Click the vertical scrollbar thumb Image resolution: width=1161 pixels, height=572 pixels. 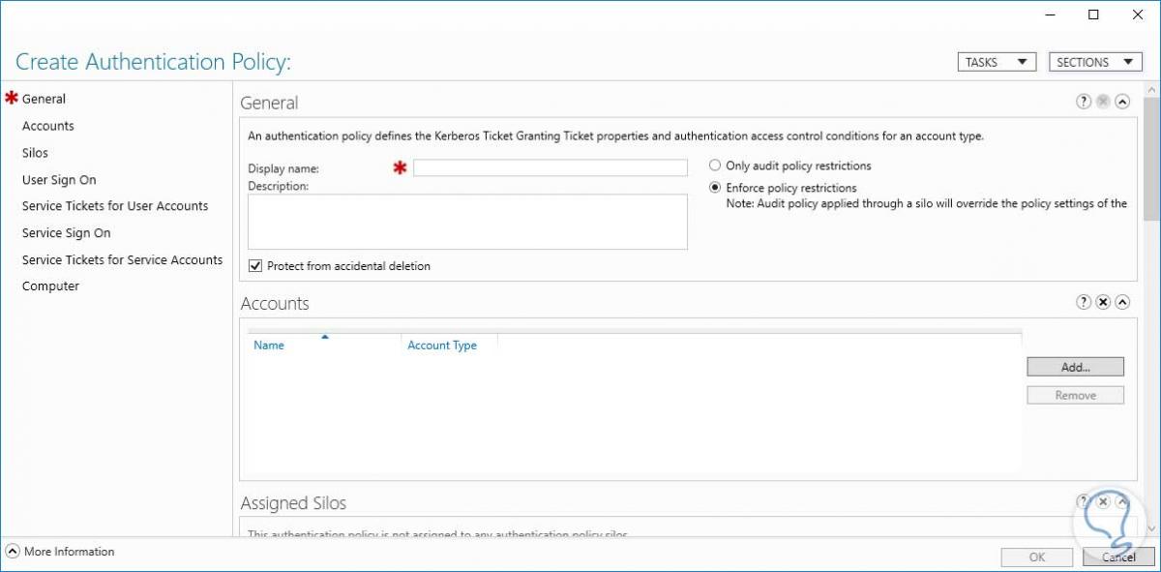tap(1150, 155)
